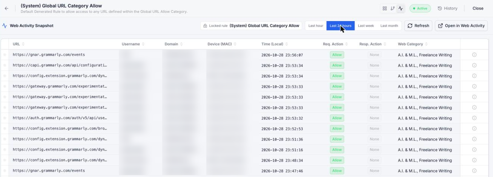Select the timestamp 2026-10-28 23:56:07
The width and height of the screenshot is (493, 177).
282,55
